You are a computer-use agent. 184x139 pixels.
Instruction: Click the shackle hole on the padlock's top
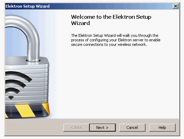(x=33, y=61)
